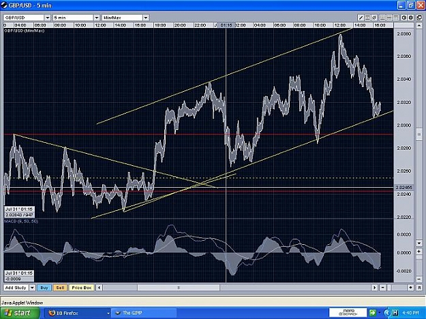Click the 2.02465 current price label
Image resolution: width=426 pixels, height=319 pixels.
point(404,188)
